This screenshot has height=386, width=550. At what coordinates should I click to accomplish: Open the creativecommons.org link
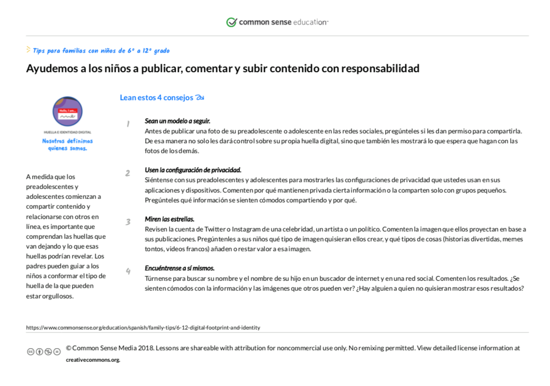pyautogui.click(x=93, y=360)
